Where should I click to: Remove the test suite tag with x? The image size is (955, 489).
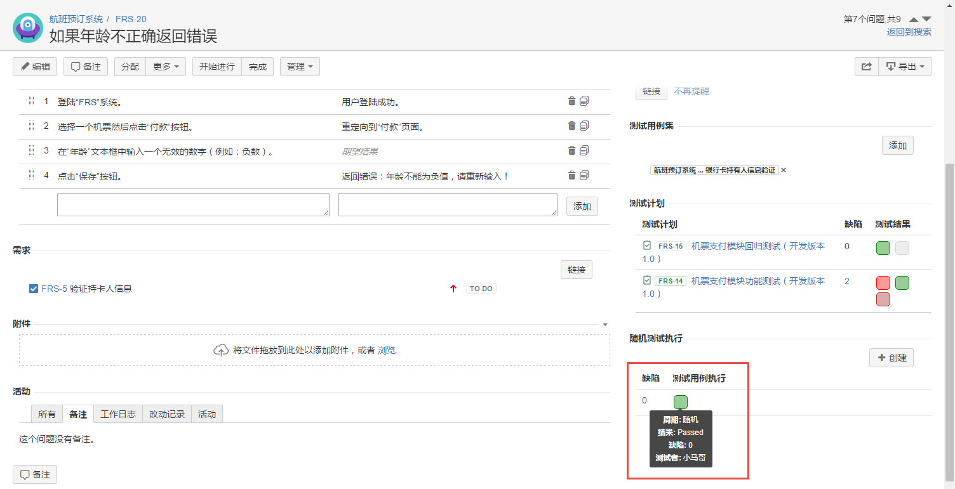[784, 170]
